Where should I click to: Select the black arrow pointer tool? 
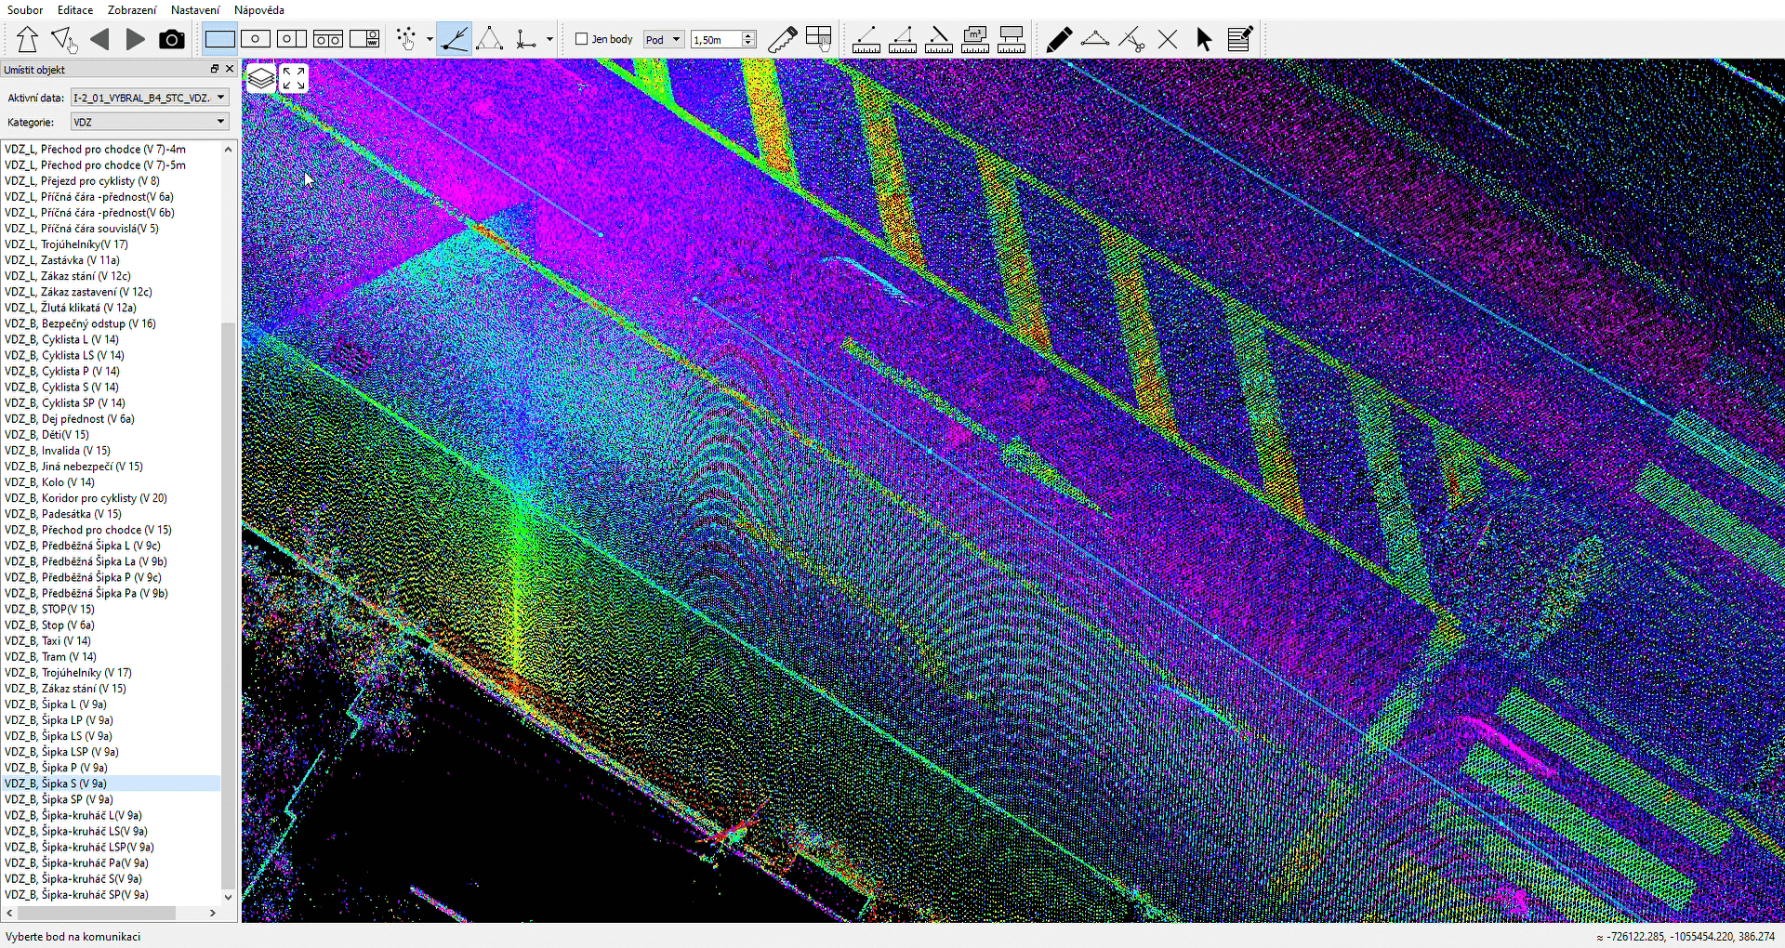tap(1204, 39)
